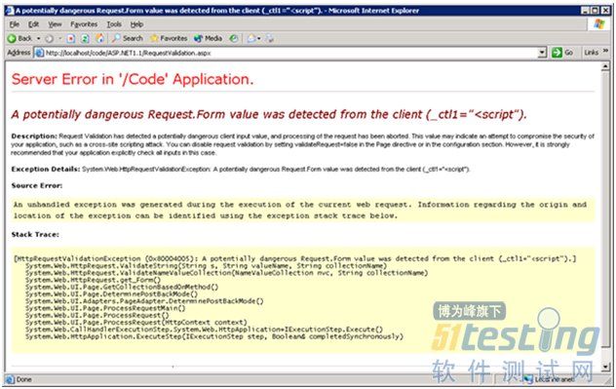The width and height of the screenshot is (616, 389).
Task: Click the History toolbar icon
Action: [234, 38]
